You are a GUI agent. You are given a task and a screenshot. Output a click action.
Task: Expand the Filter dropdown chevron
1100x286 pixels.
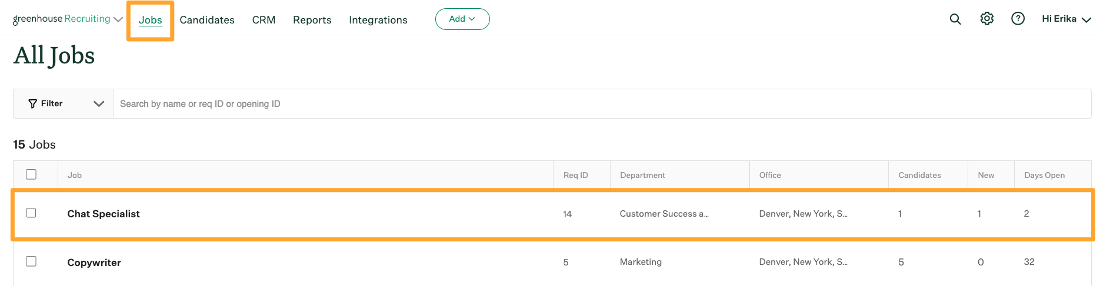click(x=98, y=104)
